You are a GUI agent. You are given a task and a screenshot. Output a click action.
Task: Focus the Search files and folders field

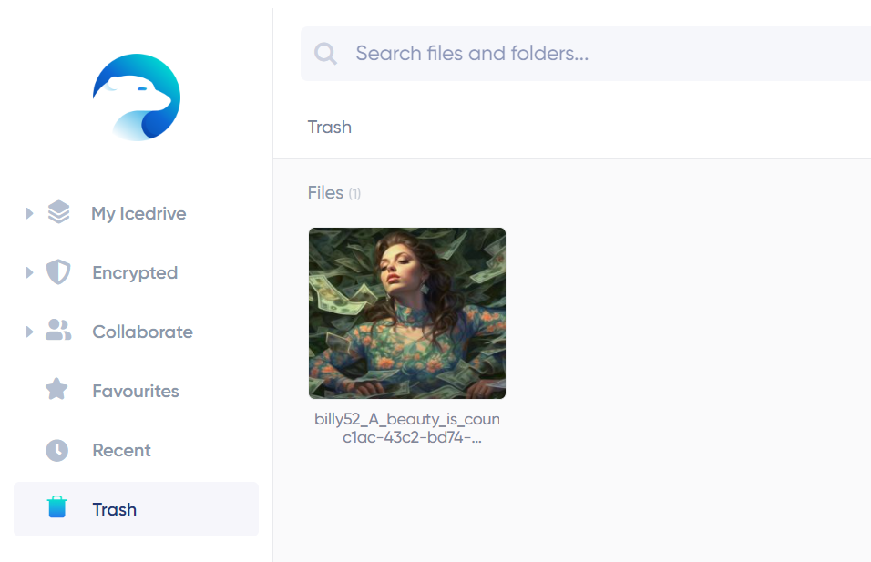(x=586, y=54)
